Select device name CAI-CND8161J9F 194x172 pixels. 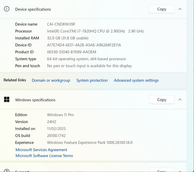(x=61, y=24)
